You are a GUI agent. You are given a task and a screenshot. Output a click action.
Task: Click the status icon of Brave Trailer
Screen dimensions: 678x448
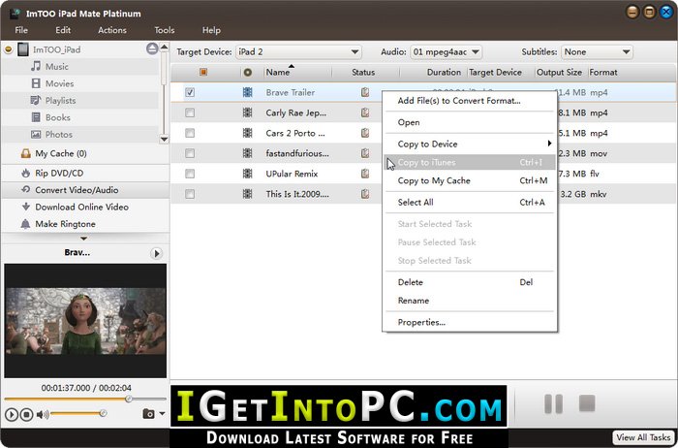coord(365,92)
